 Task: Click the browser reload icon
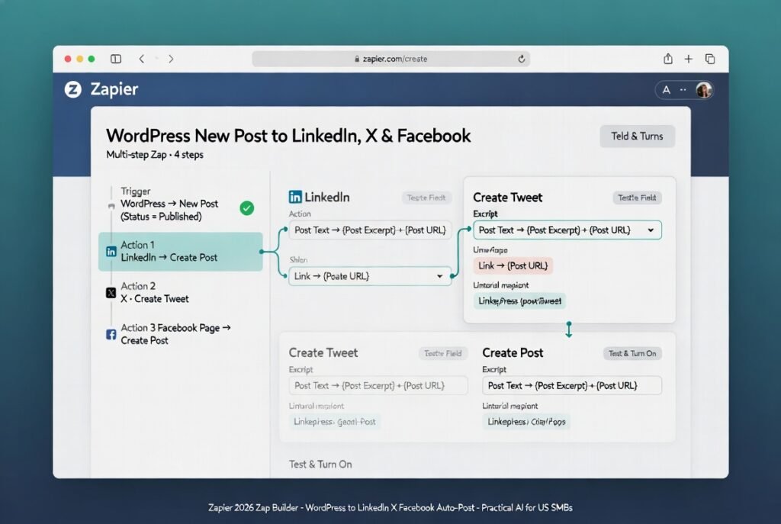[x=521, y=58]
